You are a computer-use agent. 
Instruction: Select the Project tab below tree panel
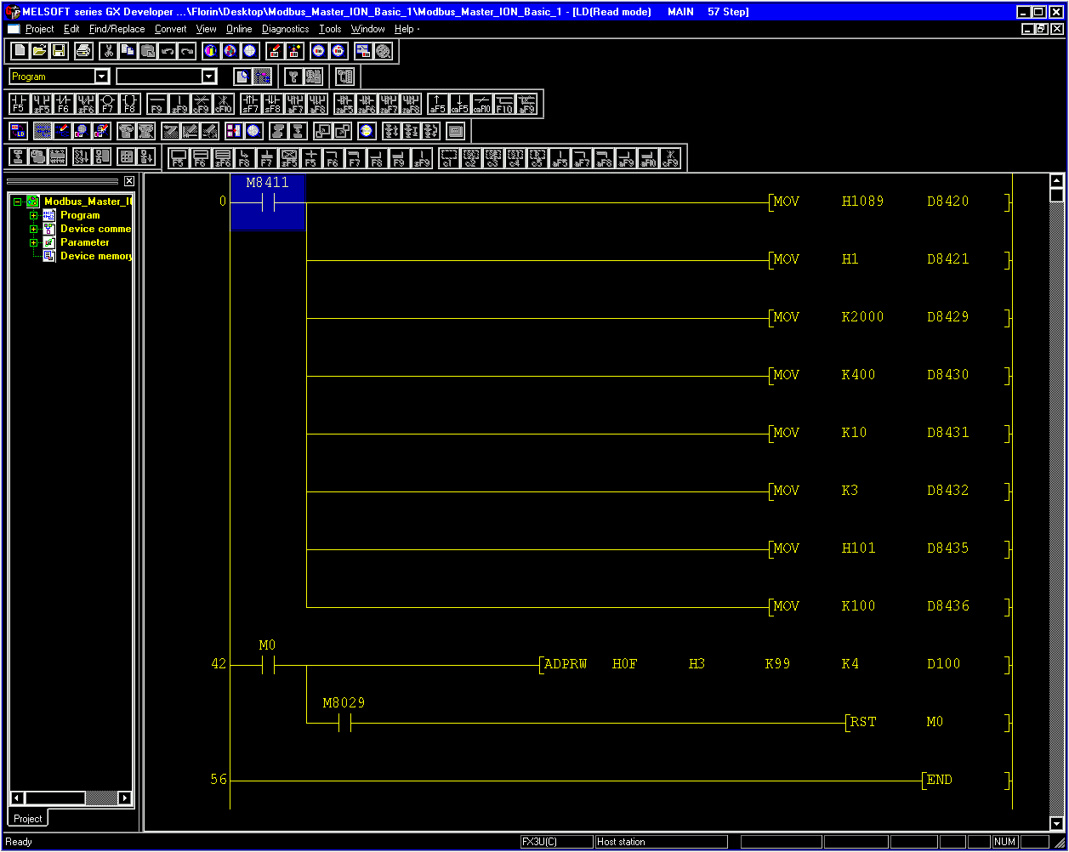tap(27, 818)
